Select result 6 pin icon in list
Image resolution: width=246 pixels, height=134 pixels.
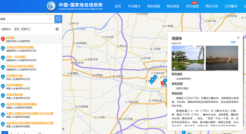click(x=3, y=87)
